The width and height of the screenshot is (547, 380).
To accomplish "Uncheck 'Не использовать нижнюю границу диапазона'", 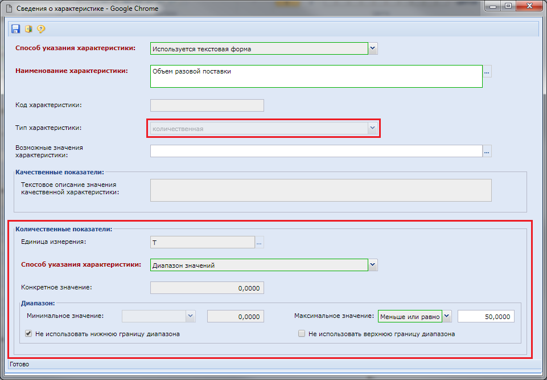I will [29, 334].
